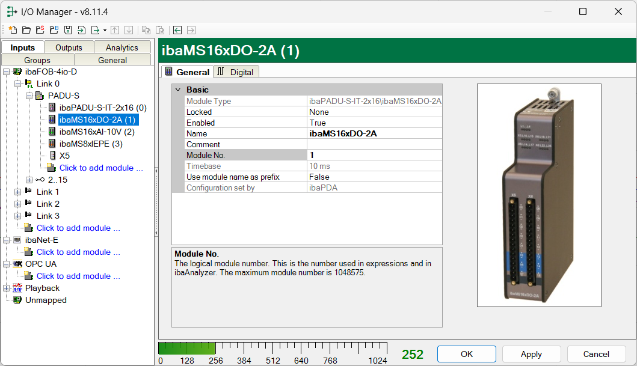Click the ibaMS8xIEPE (3) module icon
The width and height of the screenshot is (637, 366).
click(52, 144)
